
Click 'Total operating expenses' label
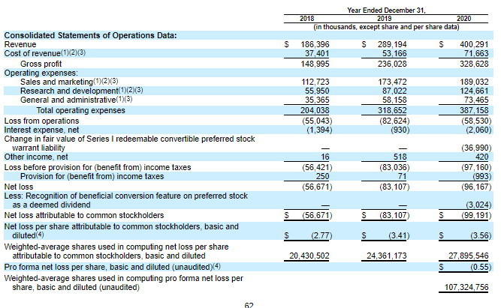(80, 110)
